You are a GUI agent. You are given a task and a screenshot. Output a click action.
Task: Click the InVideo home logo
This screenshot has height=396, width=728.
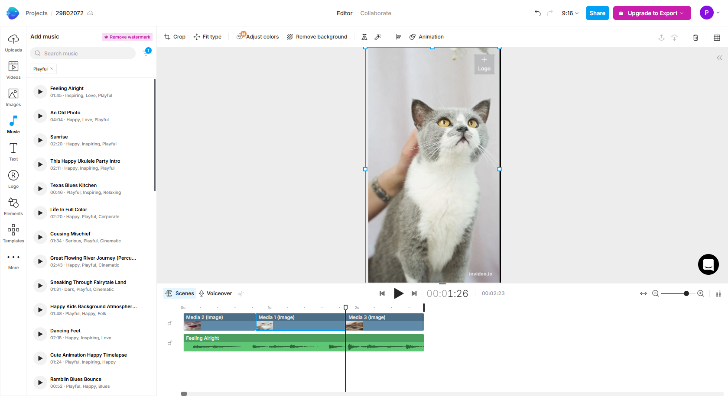pos(13,13)
